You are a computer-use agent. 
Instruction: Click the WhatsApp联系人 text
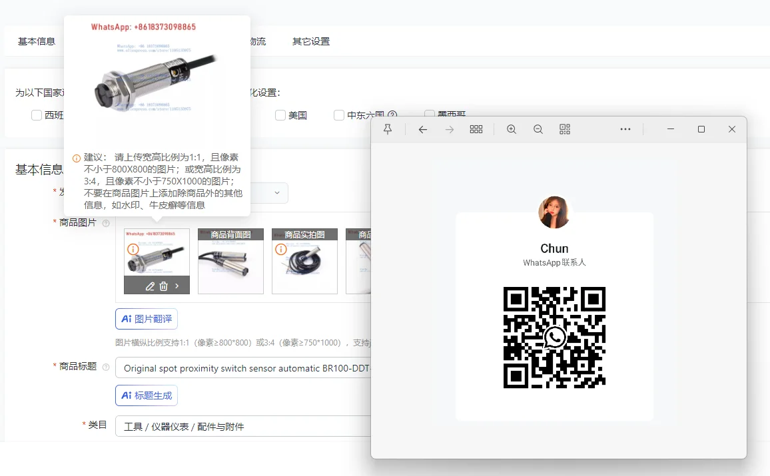point(554,262)
